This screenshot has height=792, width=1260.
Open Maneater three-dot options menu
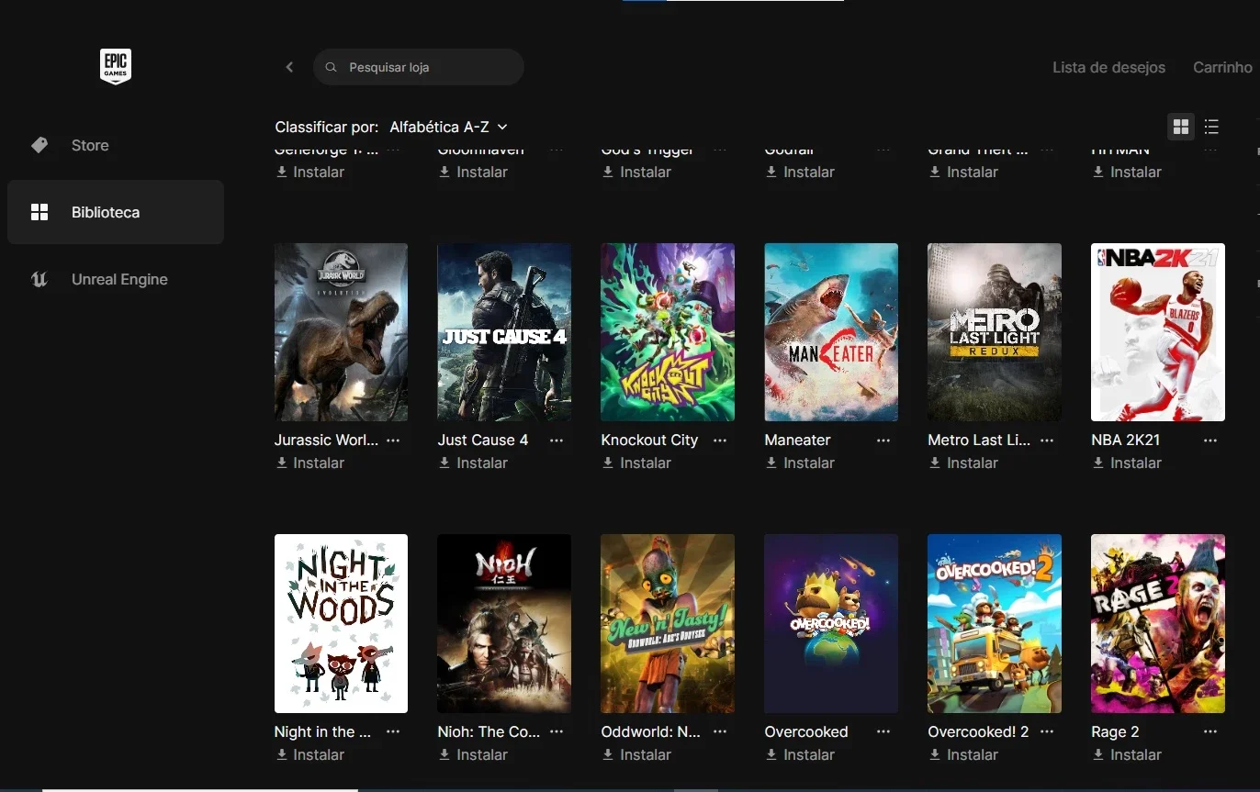pyautogui.click(x=883, y=441)
